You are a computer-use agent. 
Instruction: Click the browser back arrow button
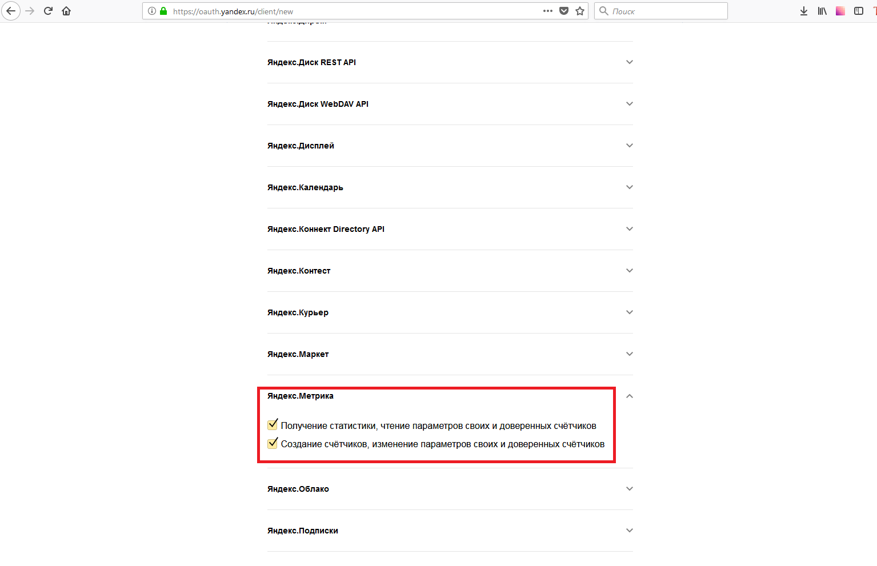(x=11, y=11)
